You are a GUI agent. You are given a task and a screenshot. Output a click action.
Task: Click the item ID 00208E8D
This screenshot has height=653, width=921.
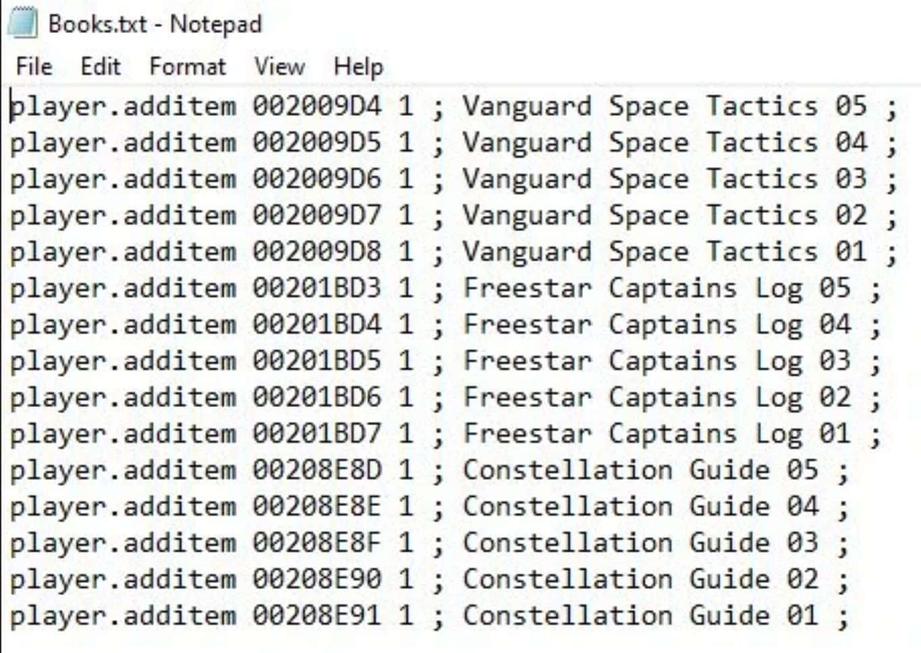pos(316,470)
